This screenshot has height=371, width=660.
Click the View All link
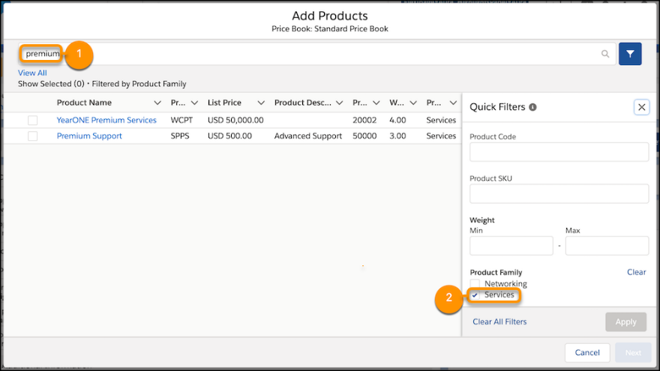coord(32,73)
